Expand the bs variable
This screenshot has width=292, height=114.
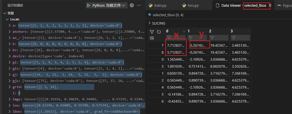tap(10, 50)
